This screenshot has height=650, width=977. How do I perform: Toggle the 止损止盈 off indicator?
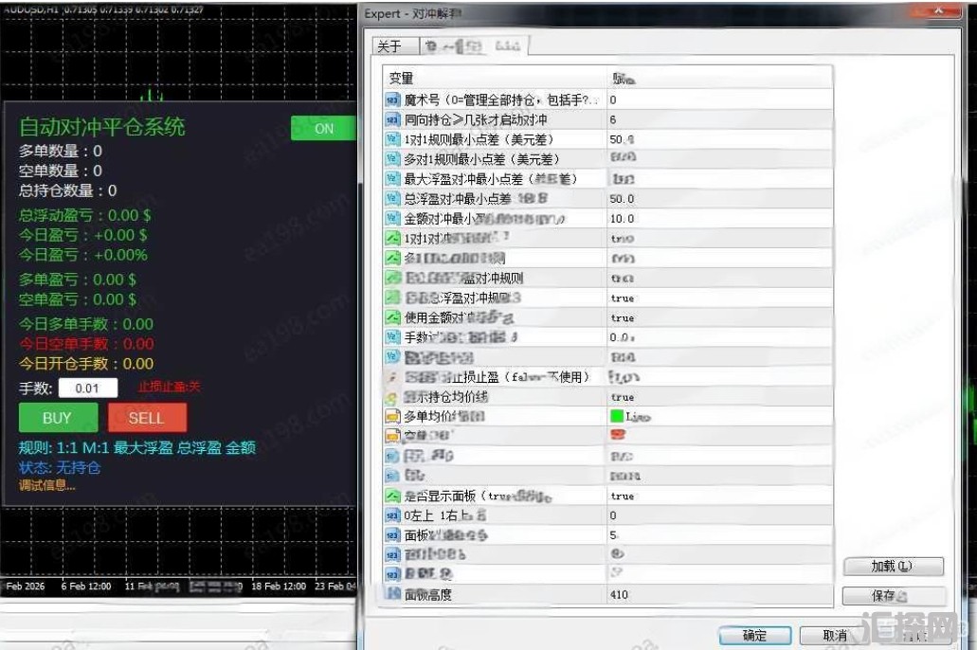pos(169,387)
